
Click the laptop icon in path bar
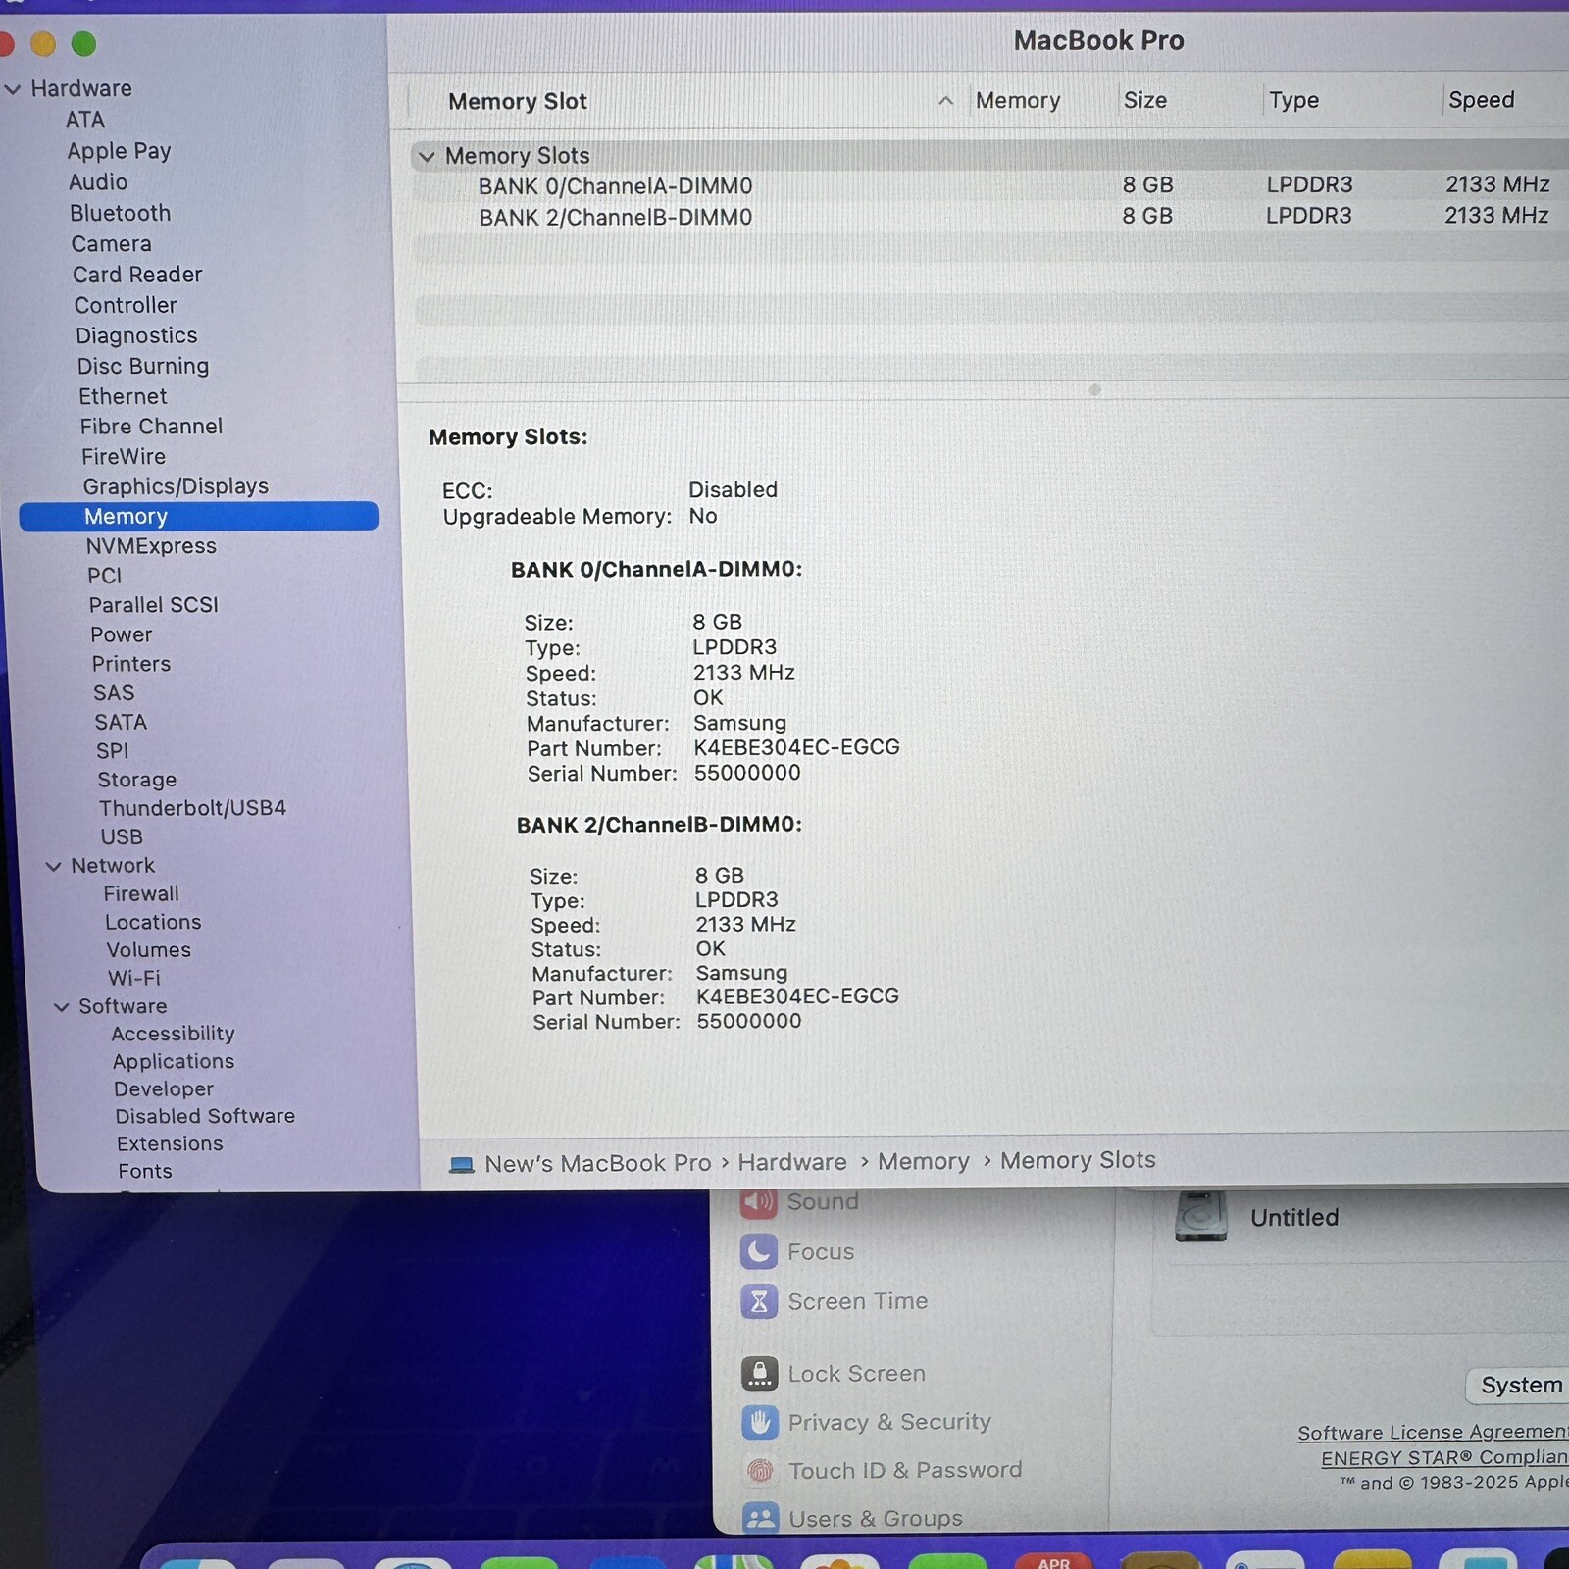point(461,1165)
